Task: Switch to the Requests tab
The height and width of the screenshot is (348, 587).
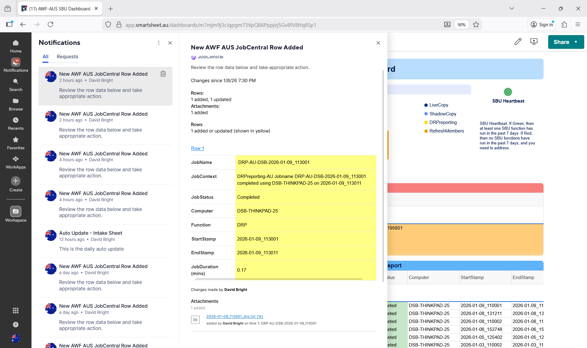Action: [x=67, y=57]
